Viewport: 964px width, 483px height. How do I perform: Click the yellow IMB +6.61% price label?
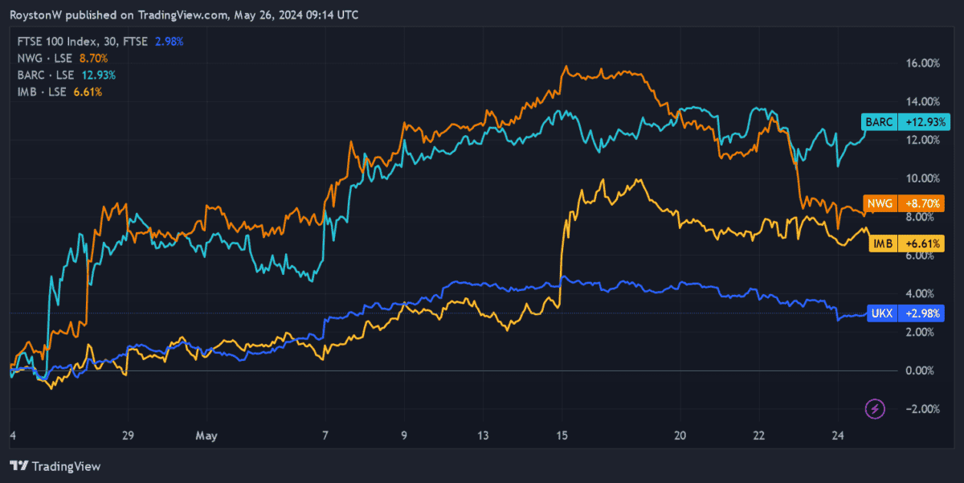pyautogui.click(x=905, y=243)
